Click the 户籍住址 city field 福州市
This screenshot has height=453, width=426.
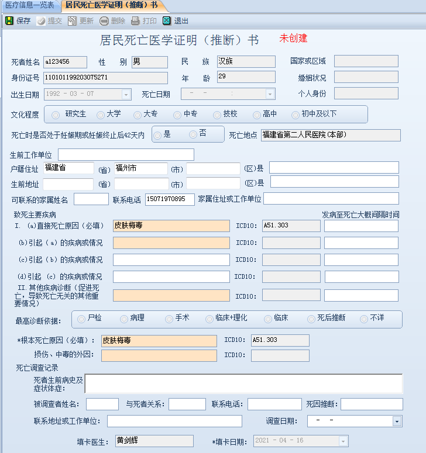click(141, 168)
